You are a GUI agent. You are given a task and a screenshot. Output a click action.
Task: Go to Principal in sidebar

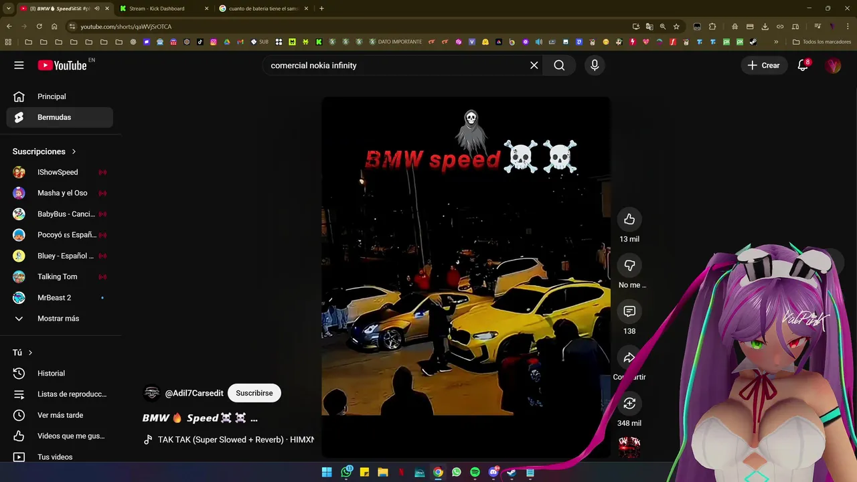pyautogui.click(x=60, y=96)
